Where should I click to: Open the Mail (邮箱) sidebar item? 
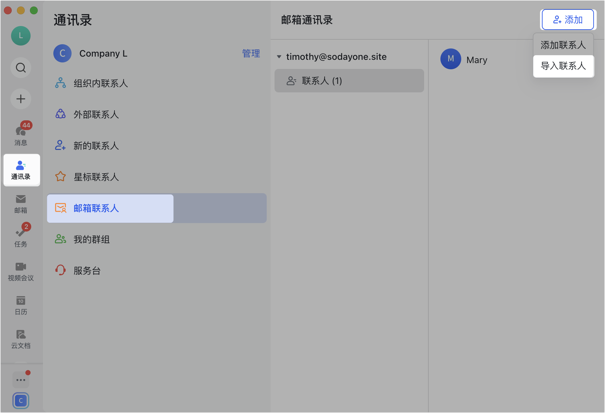tap(21, 204)
